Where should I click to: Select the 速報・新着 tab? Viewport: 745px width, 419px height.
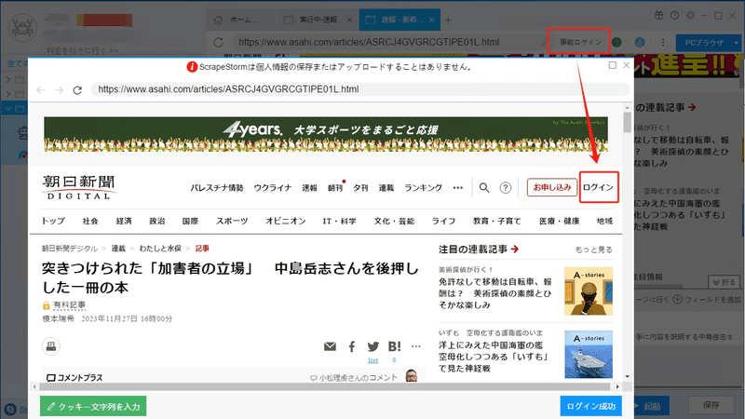click(400, 20)
